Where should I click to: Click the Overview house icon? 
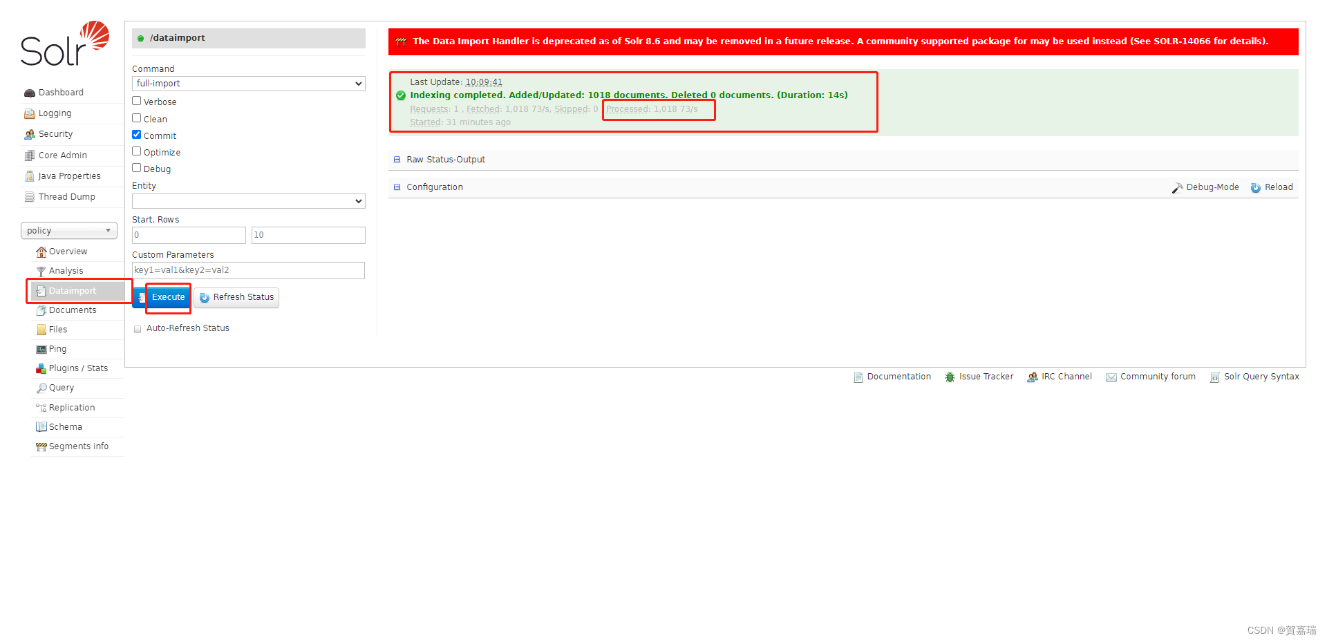41,252
